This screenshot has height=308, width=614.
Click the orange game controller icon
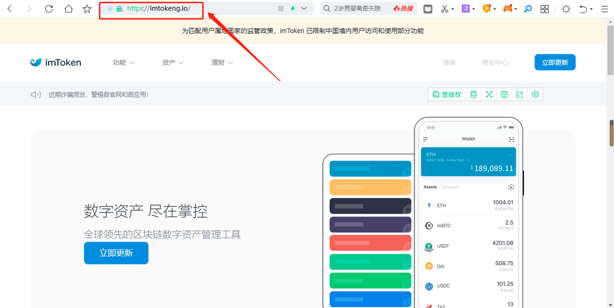click(x=508, y=9)
